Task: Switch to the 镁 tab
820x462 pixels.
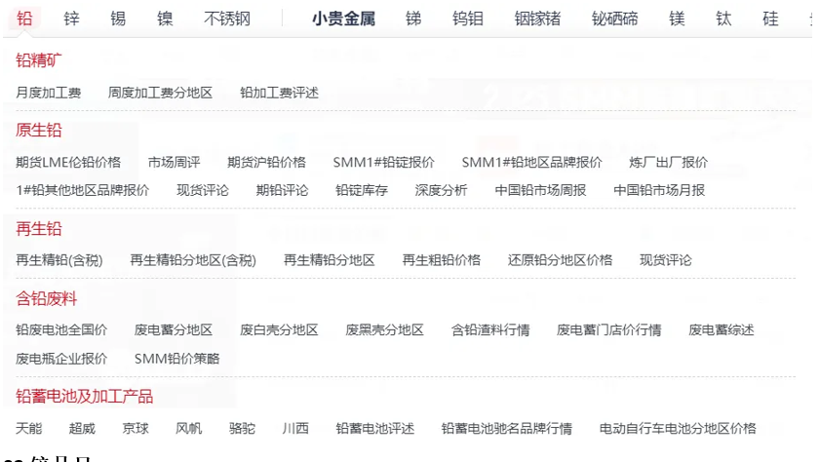Action: (677, 19)
